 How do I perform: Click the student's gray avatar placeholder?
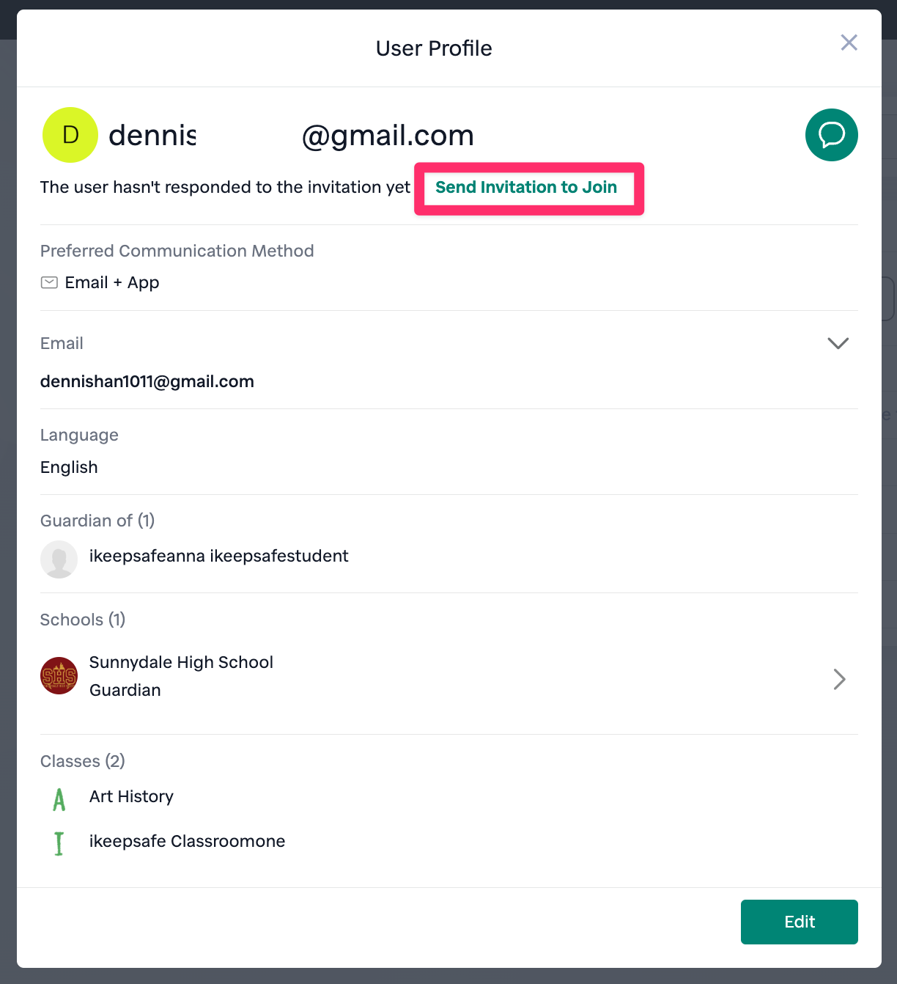click(59, 559)
